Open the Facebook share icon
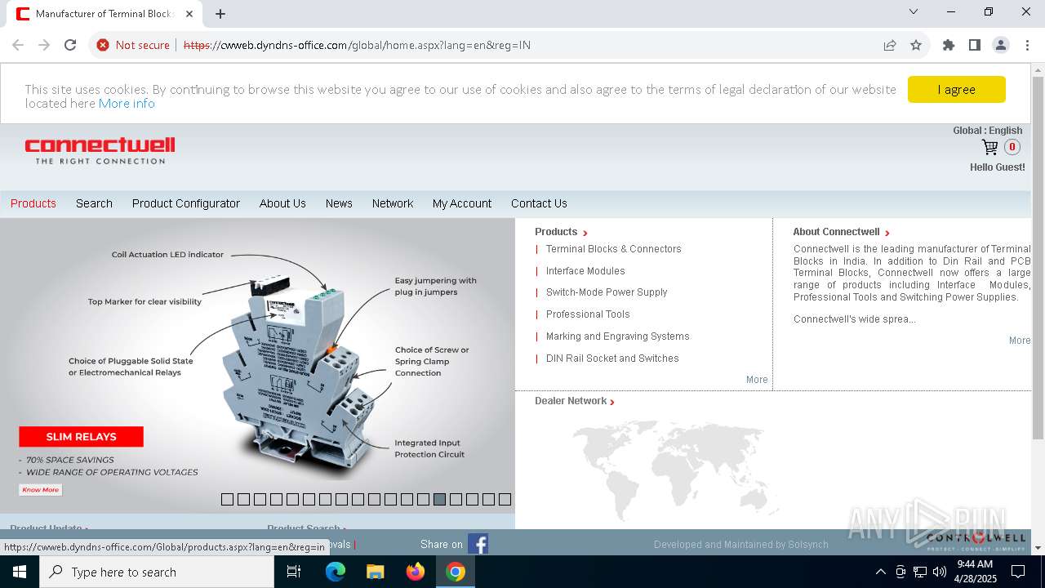 (x=478, y=544)
